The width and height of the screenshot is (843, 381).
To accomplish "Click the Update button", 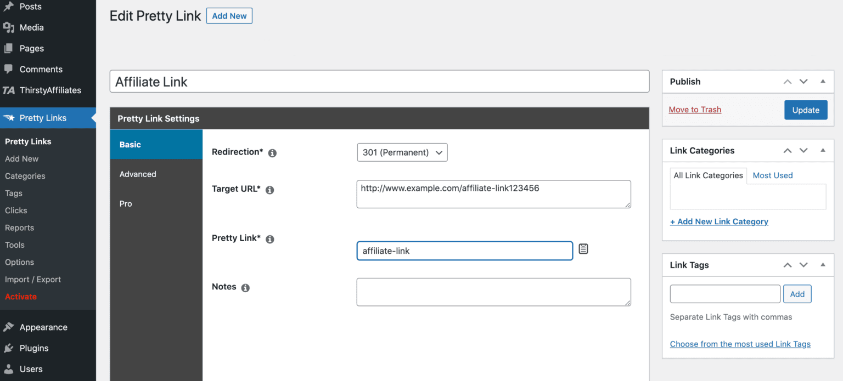I will pyautogui.click(x=805, y=110).
